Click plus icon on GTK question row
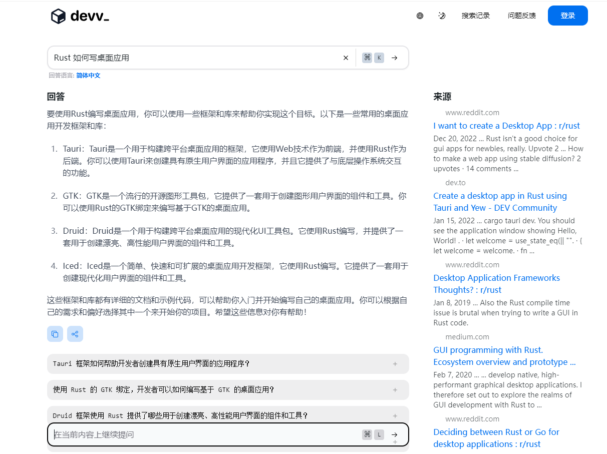Viewport: 607px width, 454px height. (x=395, y=390)
